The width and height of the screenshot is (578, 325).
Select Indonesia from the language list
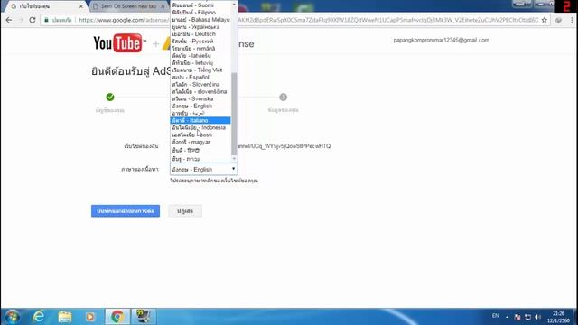[200, 127]
